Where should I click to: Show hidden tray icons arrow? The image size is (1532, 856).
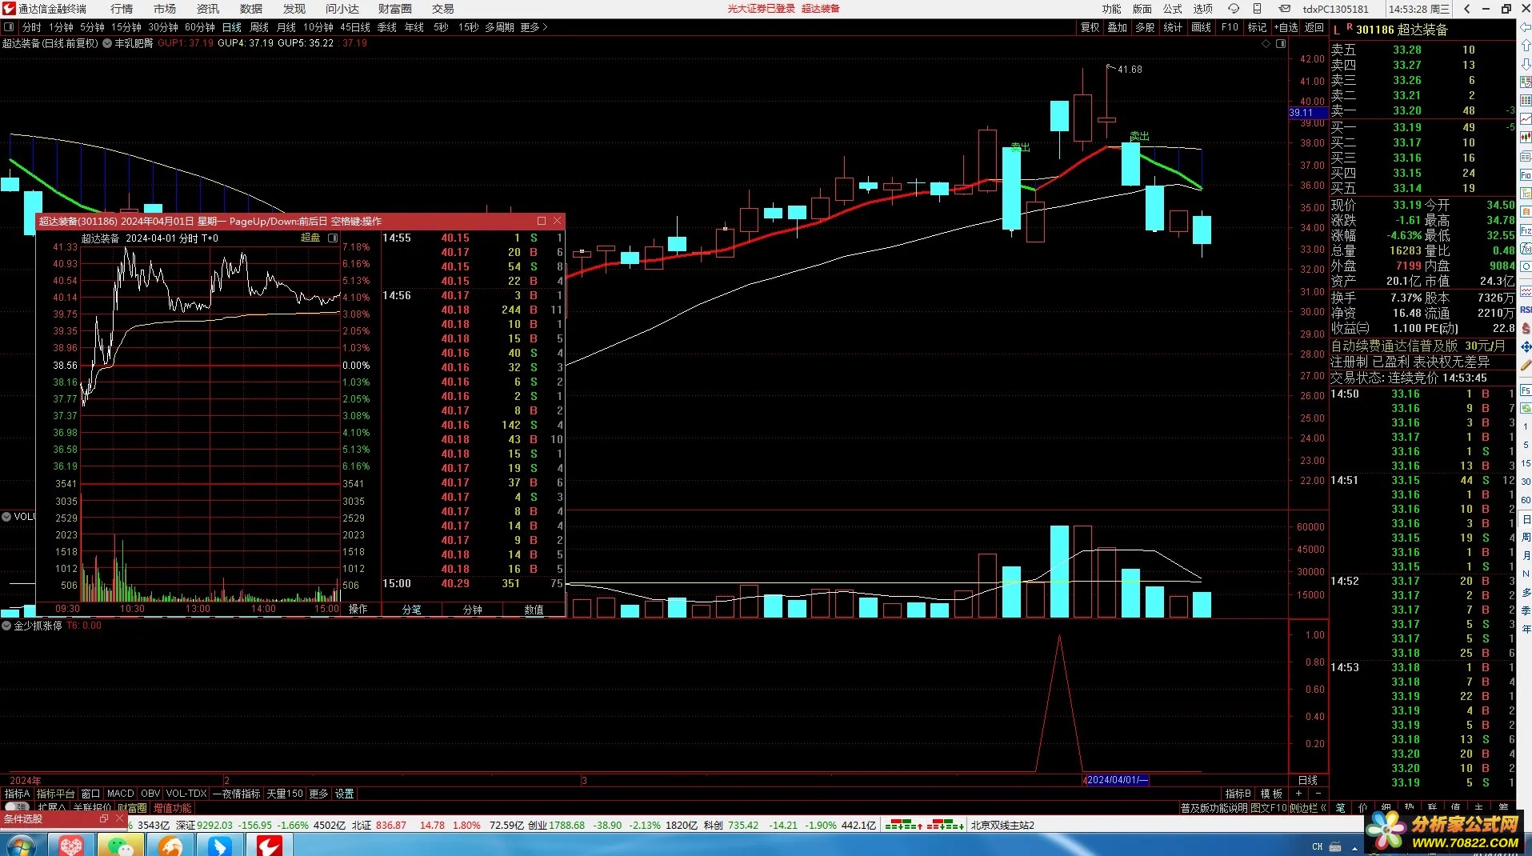coord(1354,847)
